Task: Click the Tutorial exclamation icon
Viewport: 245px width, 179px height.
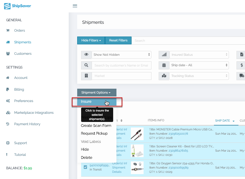Action: (x=7, y=155)
